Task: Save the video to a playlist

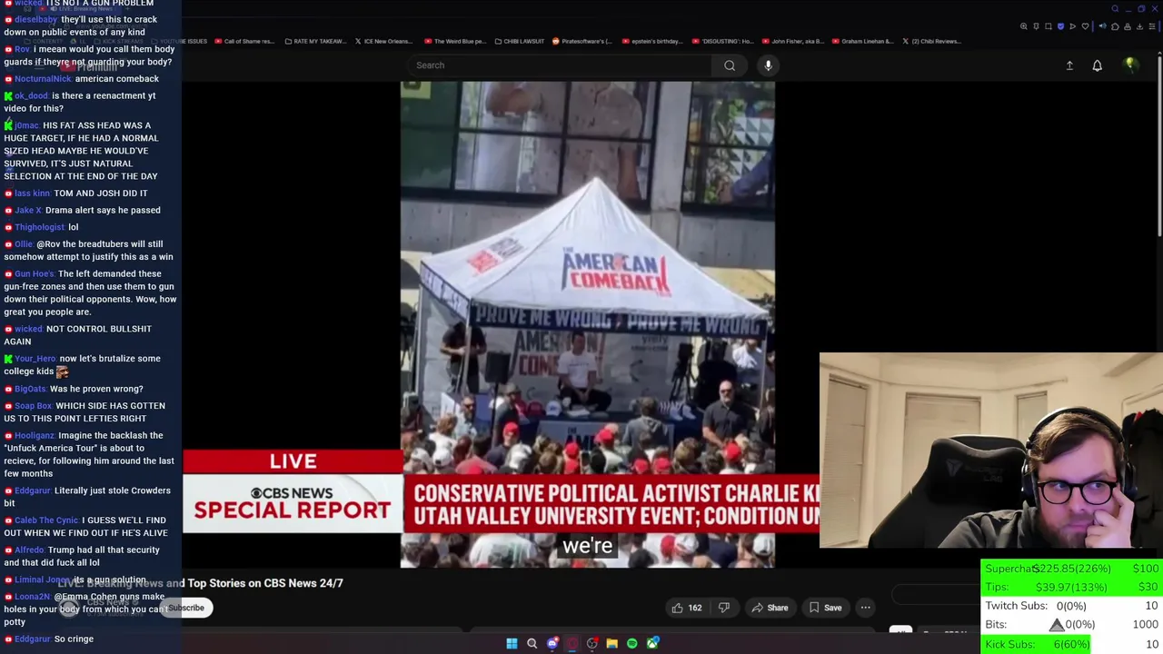Action: (x=825, y=608)
